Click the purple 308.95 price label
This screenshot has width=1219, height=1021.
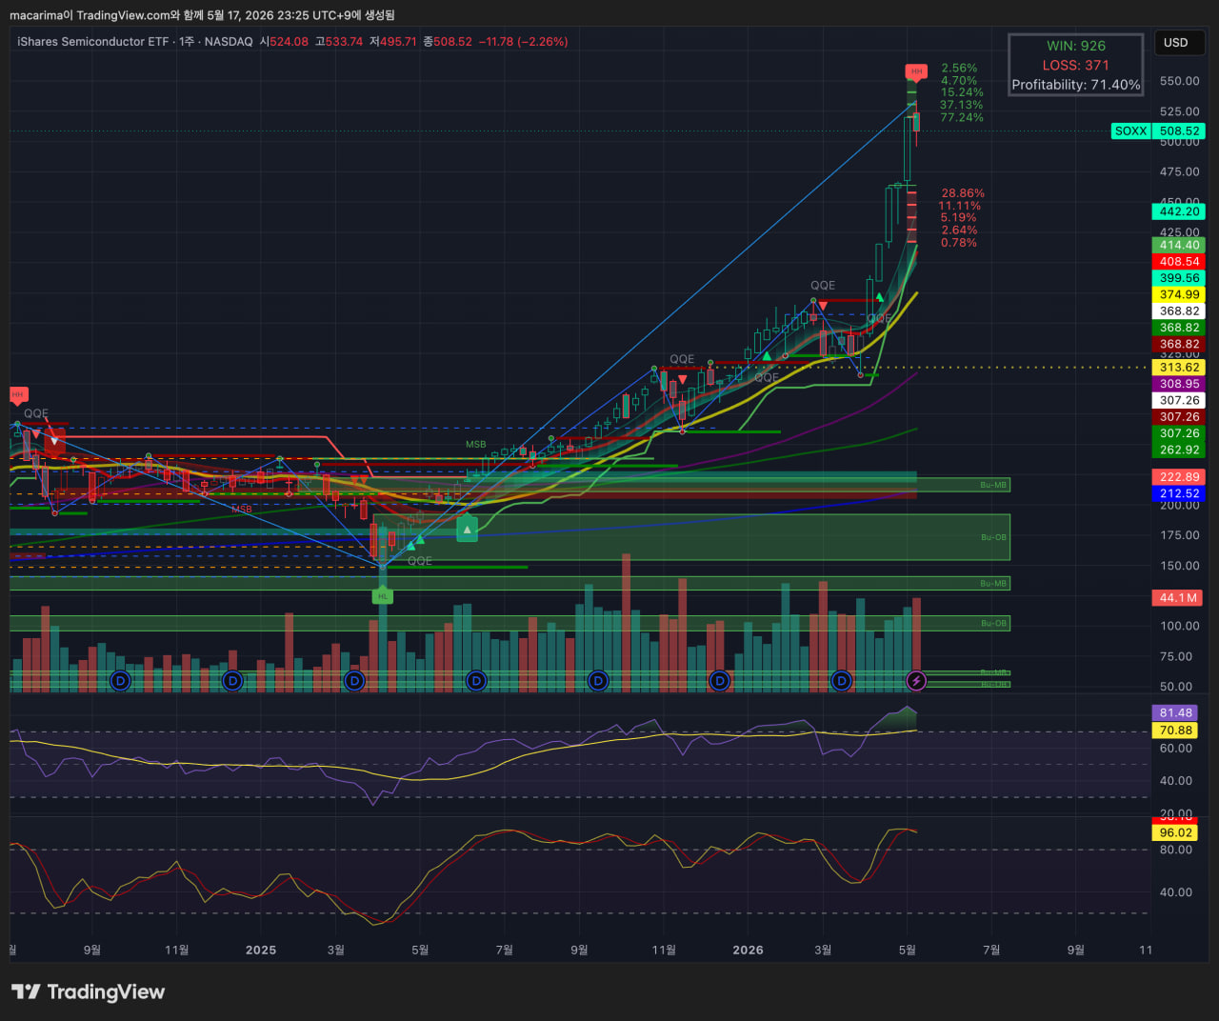[x=1179, y=385]
